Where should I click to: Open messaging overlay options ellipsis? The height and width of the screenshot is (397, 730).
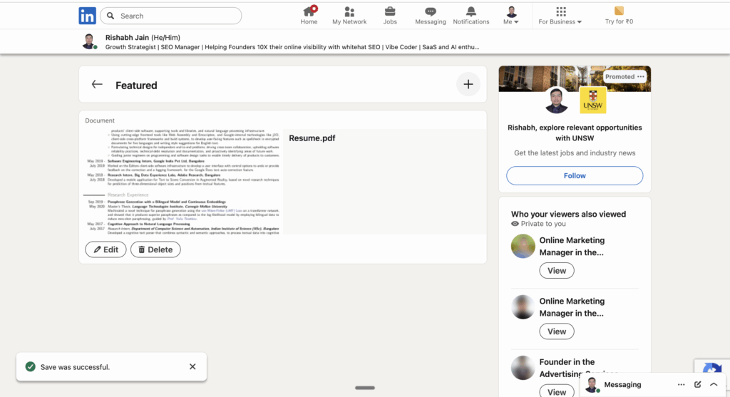coord(681,384)
